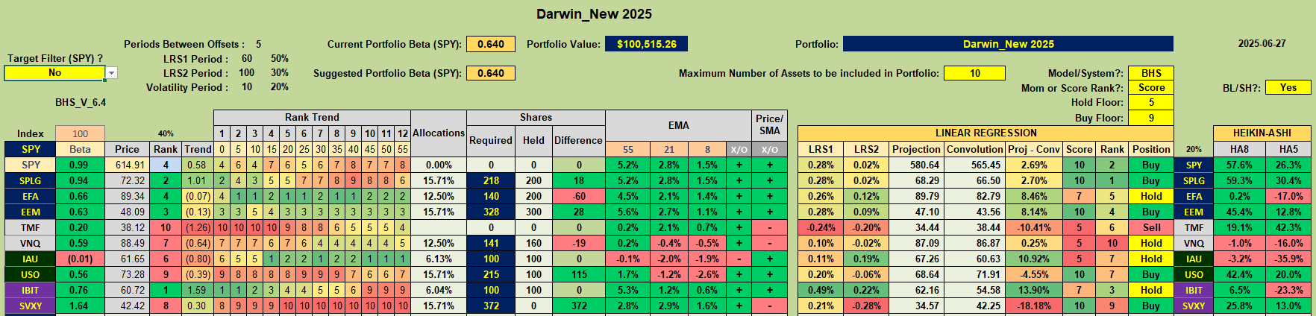The height and width of the screenshot is (316, 1316).
Task: Open the Target Filter dropdown arrow
Action: coord(111,73)
